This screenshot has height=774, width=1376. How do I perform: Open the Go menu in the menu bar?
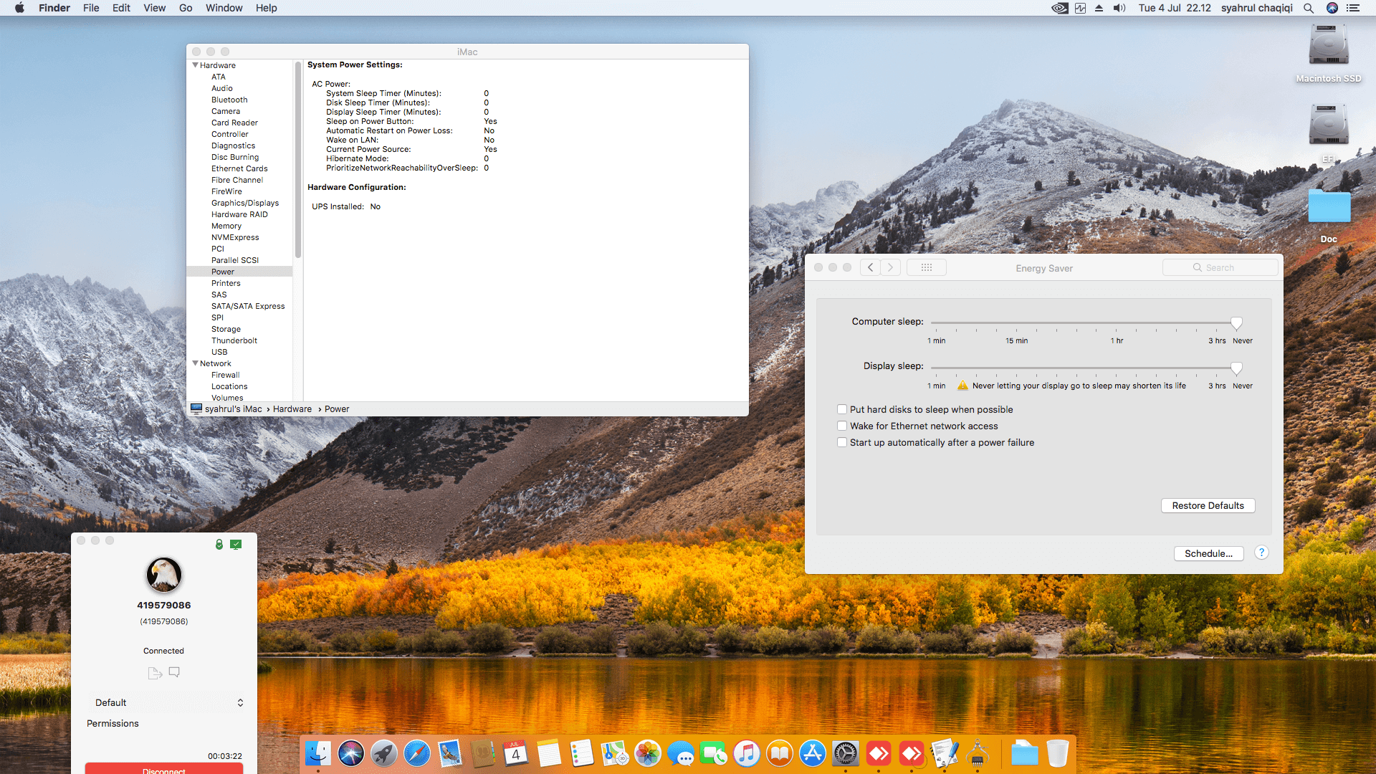(x=185, y=8)
